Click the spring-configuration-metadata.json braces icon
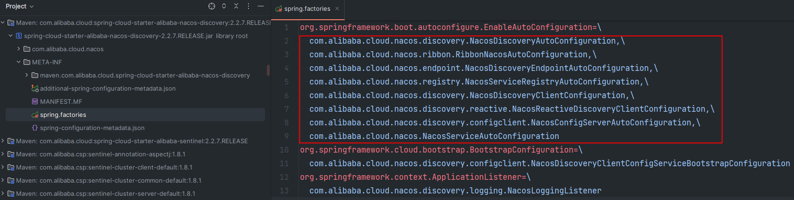 35,128
